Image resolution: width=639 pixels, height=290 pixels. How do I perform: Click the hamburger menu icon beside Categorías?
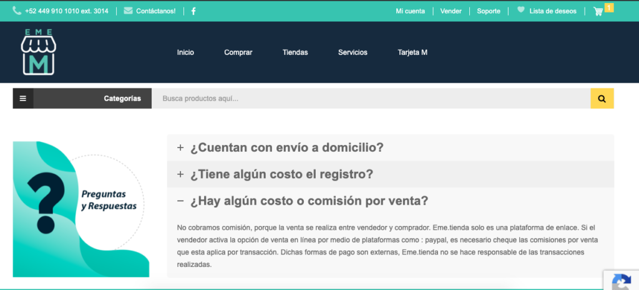(x=23, y=98)
